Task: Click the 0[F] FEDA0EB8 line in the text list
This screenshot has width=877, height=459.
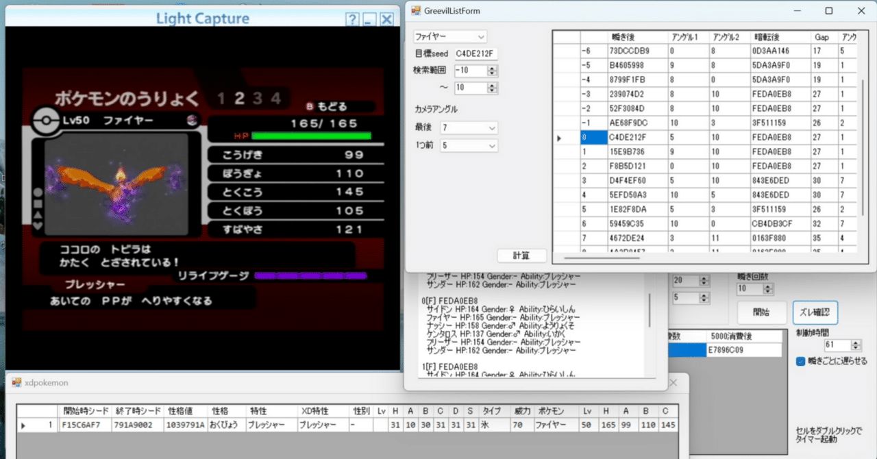Action: (449, 301)
